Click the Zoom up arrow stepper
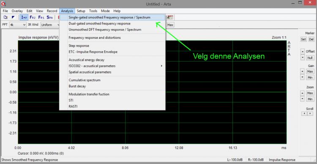 303,93
